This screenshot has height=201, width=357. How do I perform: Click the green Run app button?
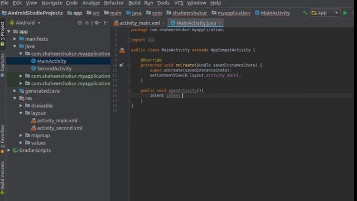345,13
